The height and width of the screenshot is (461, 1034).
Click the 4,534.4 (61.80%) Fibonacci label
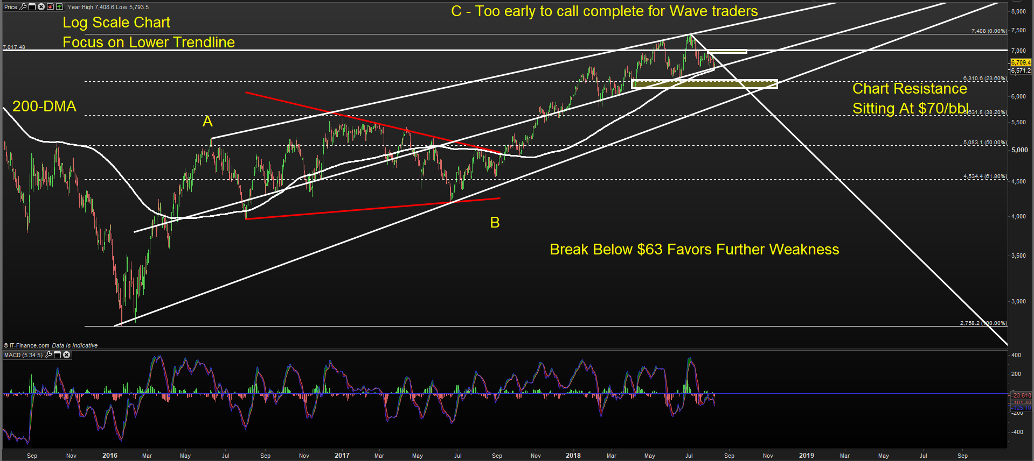coord(985,176)
